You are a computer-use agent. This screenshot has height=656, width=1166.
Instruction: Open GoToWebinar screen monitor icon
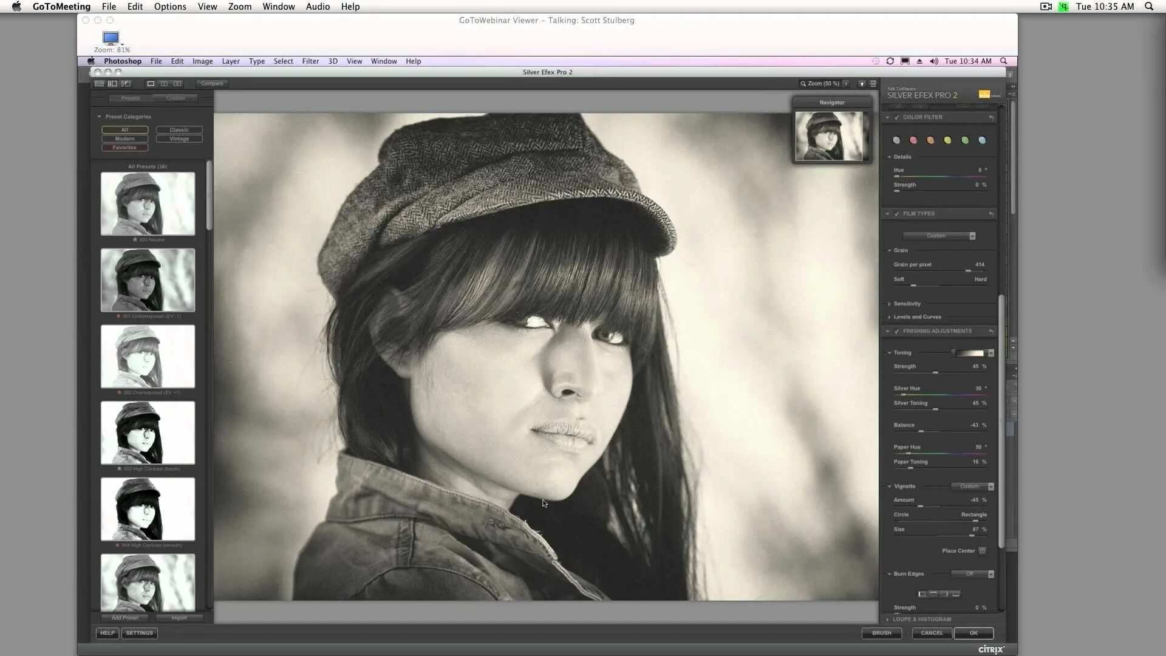(111, 38)
